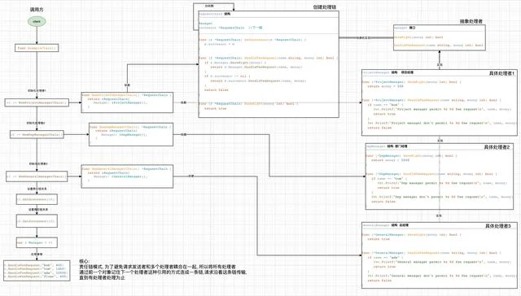Select the c2.SetSuccessor(c3) box
Screen dimensions: 521x296
[x=37, y=221]
